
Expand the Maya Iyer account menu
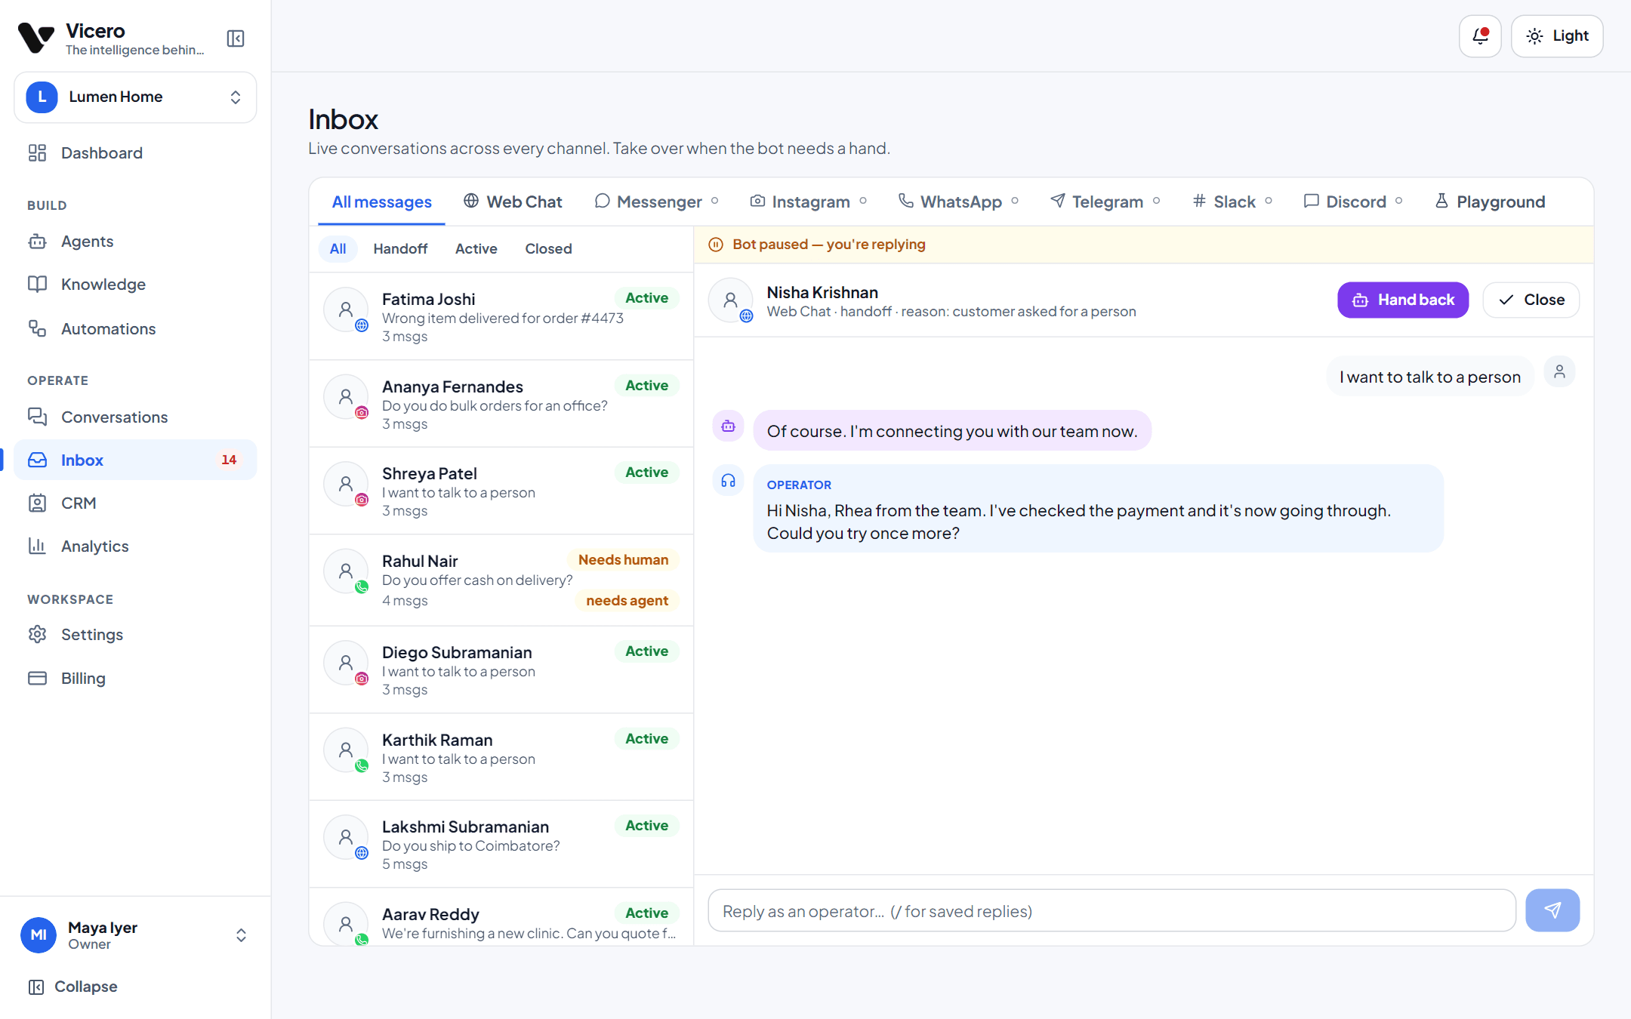(135, 935)
